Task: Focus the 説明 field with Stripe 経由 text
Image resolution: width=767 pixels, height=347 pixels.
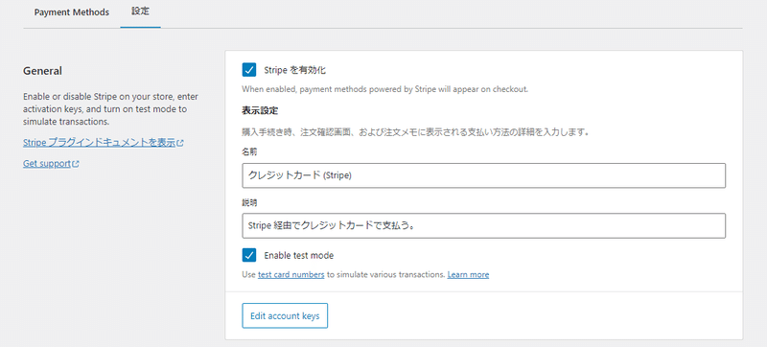Action: pyautogui.click(x=484, y=226)
